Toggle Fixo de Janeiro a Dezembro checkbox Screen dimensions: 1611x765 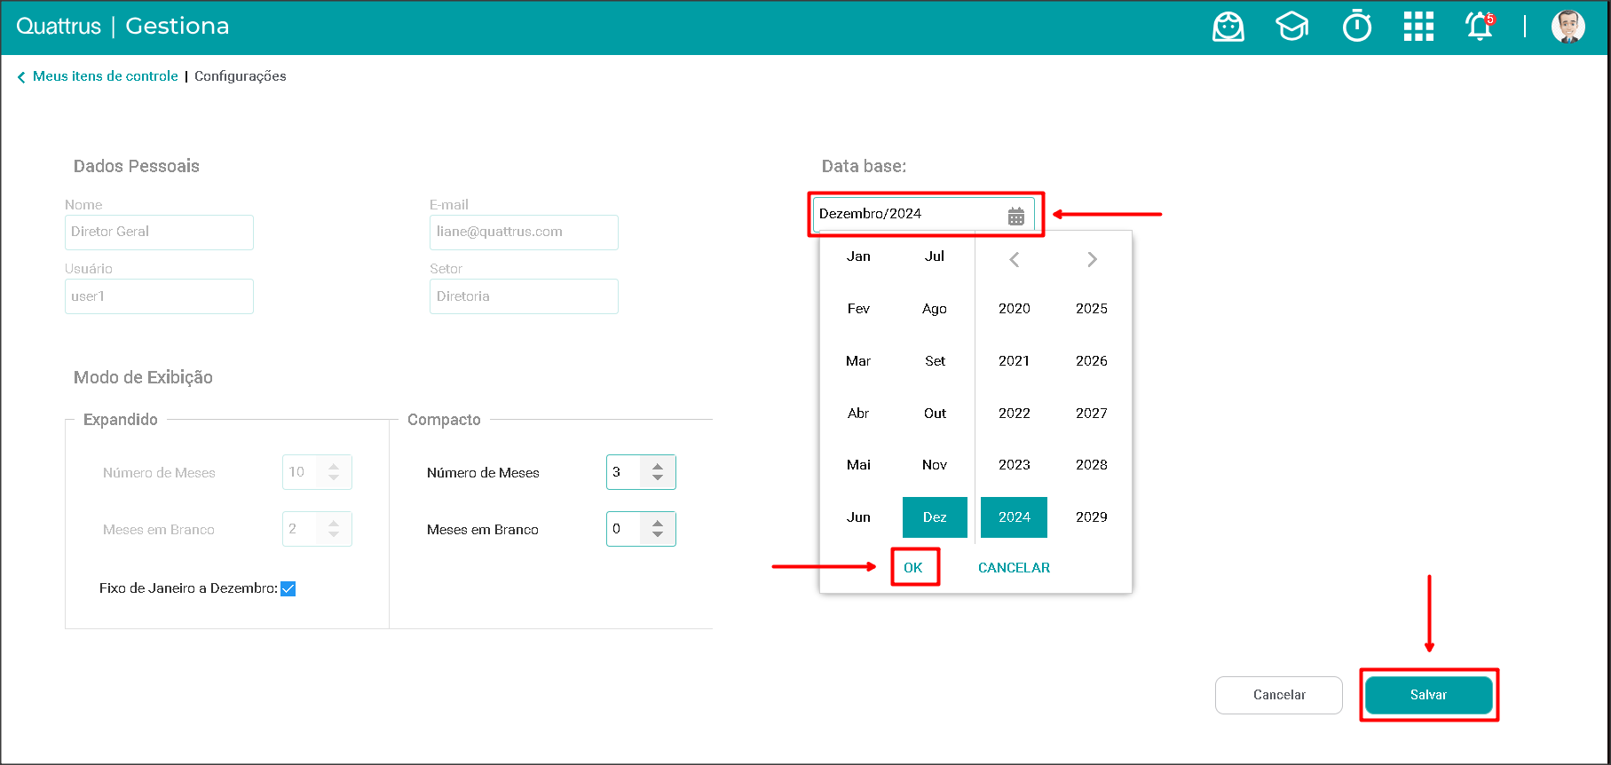pyautogui.click(x=288, y=588)
